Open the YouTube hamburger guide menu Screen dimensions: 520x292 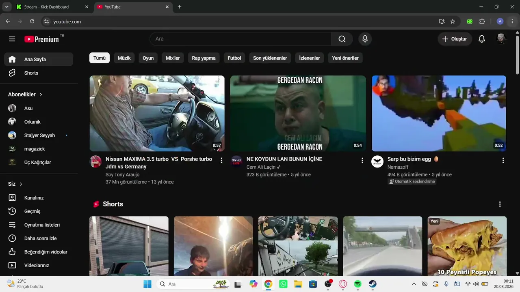12,39
